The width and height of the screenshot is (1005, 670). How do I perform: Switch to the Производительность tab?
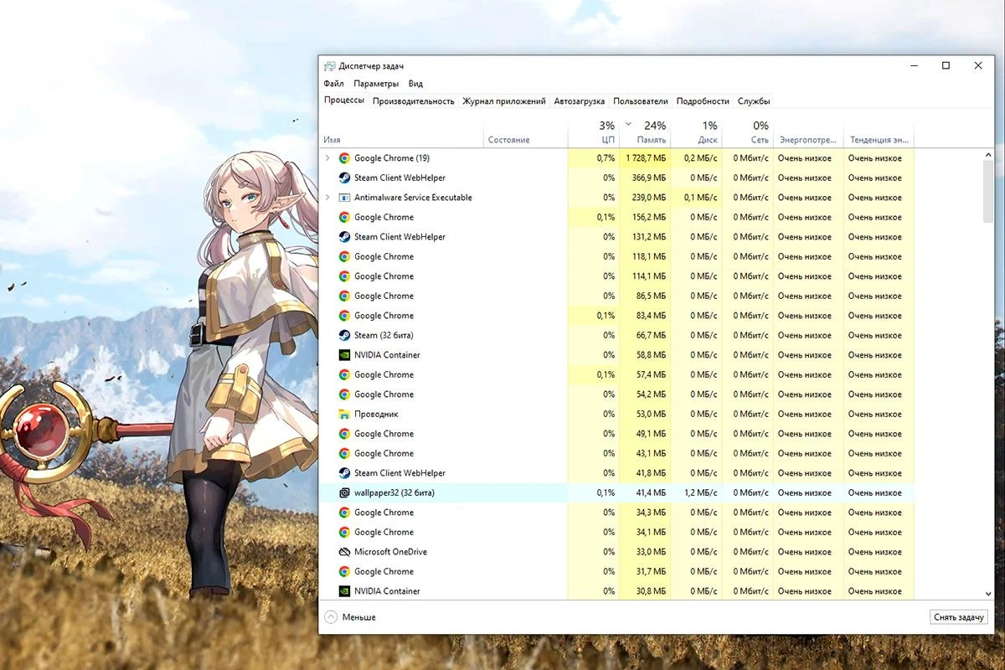(x=414, y=101)
